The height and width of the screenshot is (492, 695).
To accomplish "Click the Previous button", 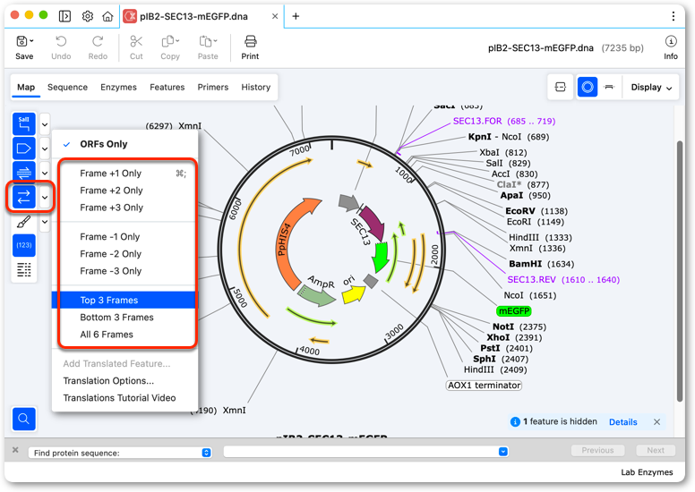I will point(597,450).
